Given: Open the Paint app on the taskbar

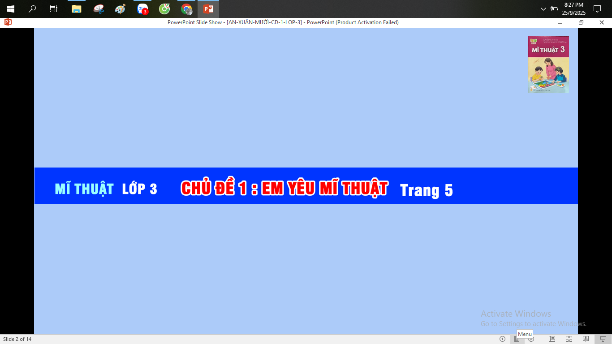Looking at the screenshot, I should coord(120,9).
